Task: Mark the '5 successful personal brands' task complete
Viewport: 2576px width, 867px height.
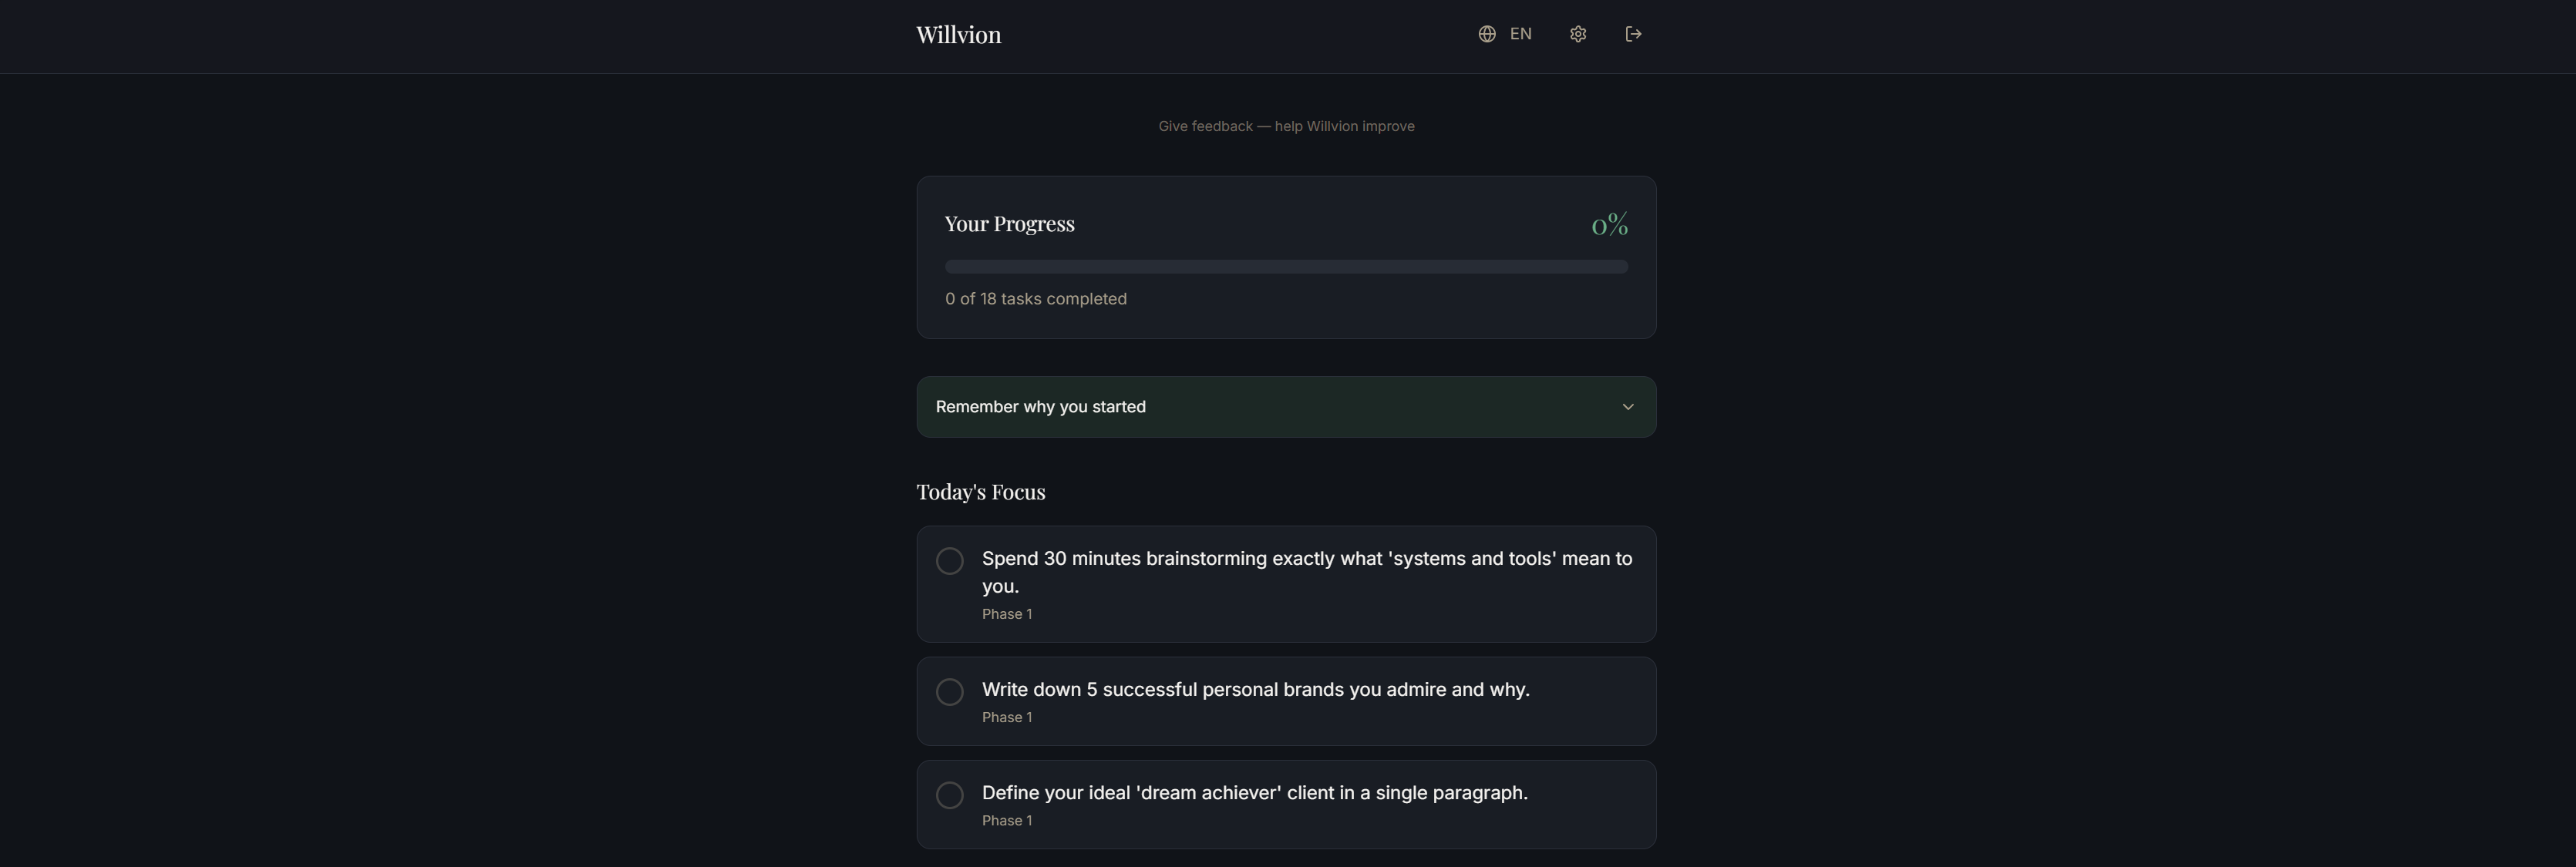Action: tap(949, 691)
